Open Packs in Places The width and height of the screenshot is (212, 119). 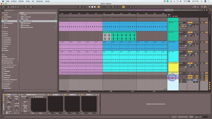pyautogui.click(x=6, y=57)
